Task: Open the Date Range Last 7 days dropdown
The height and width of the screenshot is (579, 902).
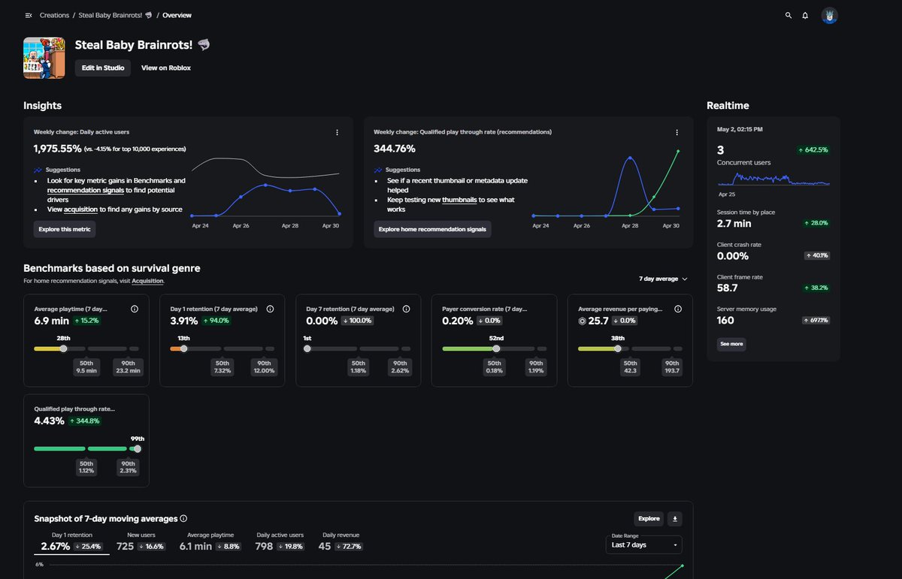Action: pos(643,544)
